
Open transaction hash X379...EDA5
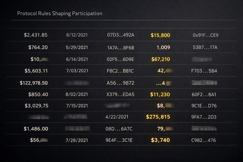(x=120, y=95)
